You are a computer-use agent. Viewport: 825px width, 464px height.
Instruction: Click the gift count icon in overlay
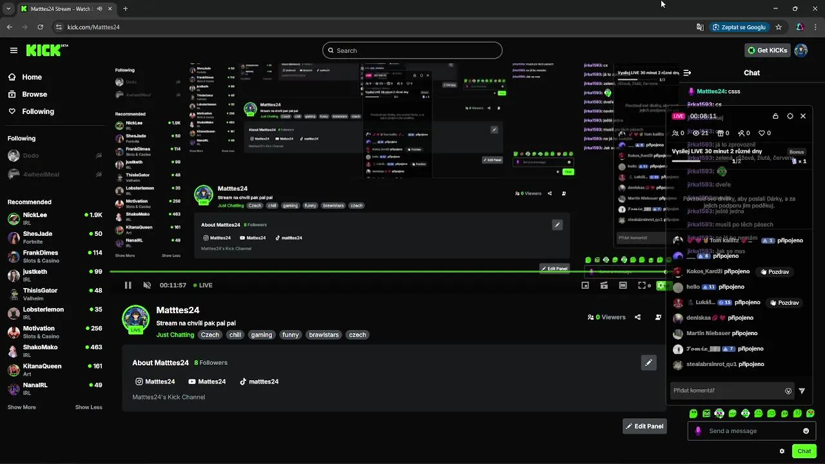(720, 133)
